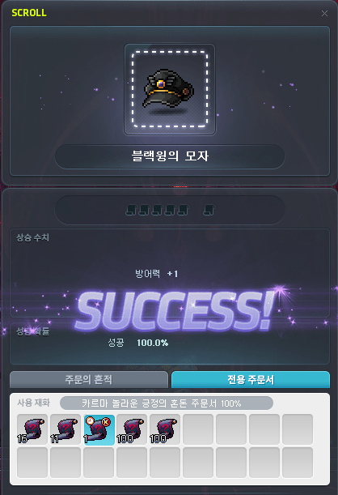Screen dimensions: 338x495
Task: Close the SCROLL window with the X
Action: (324, 13)
